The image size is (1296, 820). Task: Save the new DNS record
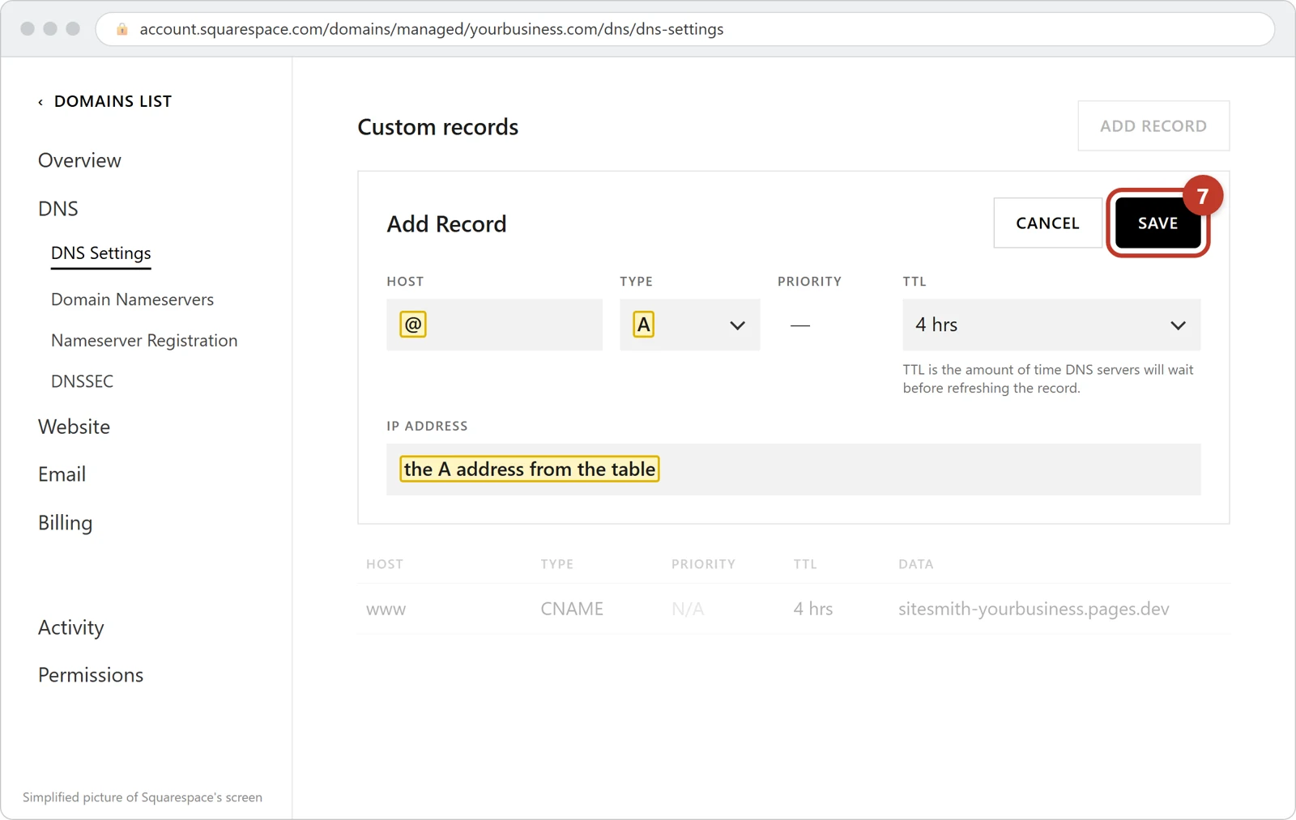1157,223
